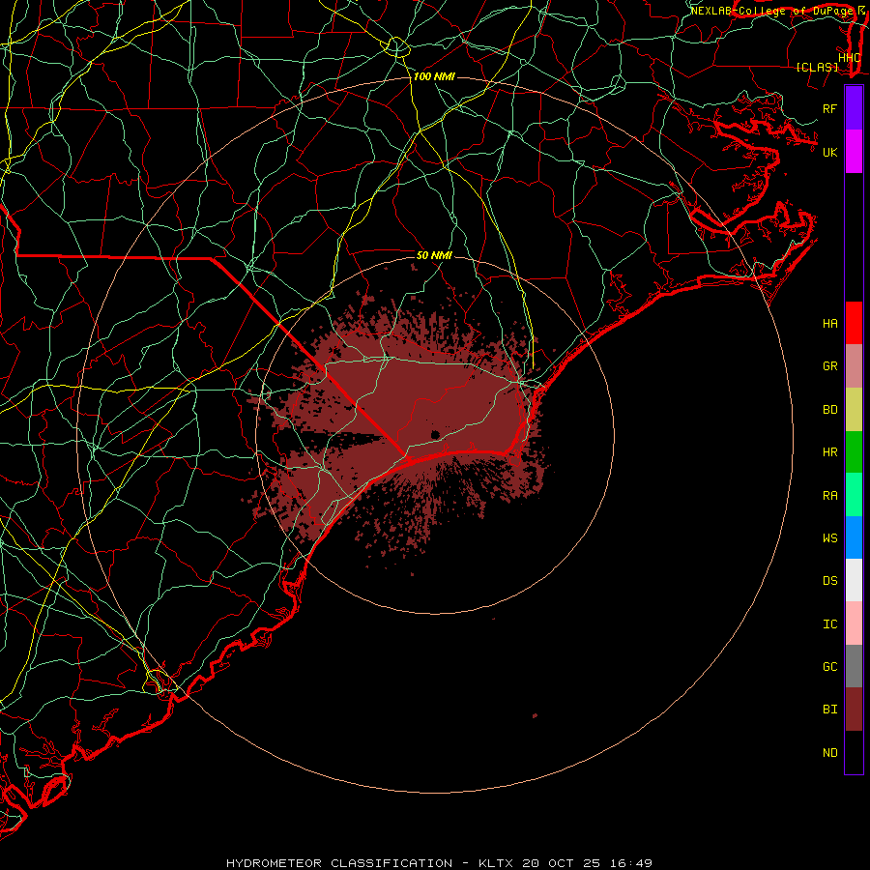Click the HR legend label
870x870 pixels.
[x=829, y=452]
